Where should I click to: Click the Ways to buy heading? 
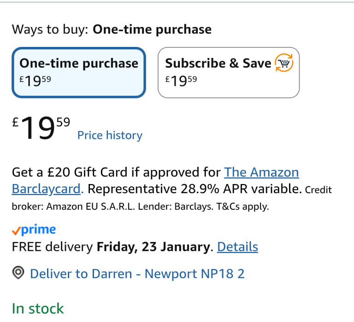click(112, 29)
